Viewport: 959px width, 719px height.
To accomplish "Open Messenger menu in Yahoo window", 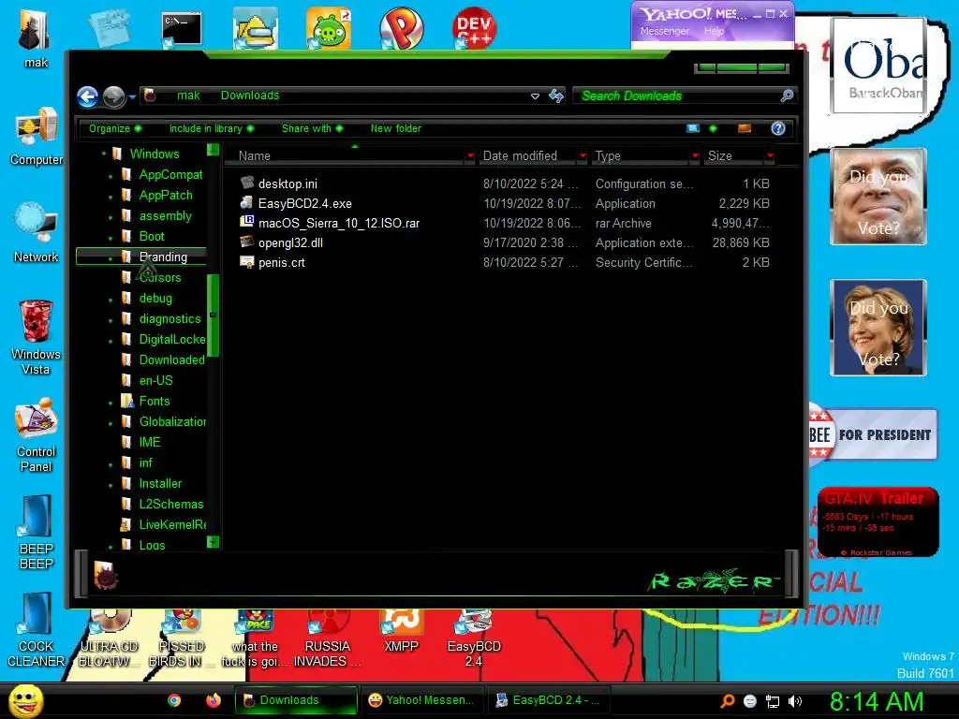I will tap(664, 31).
